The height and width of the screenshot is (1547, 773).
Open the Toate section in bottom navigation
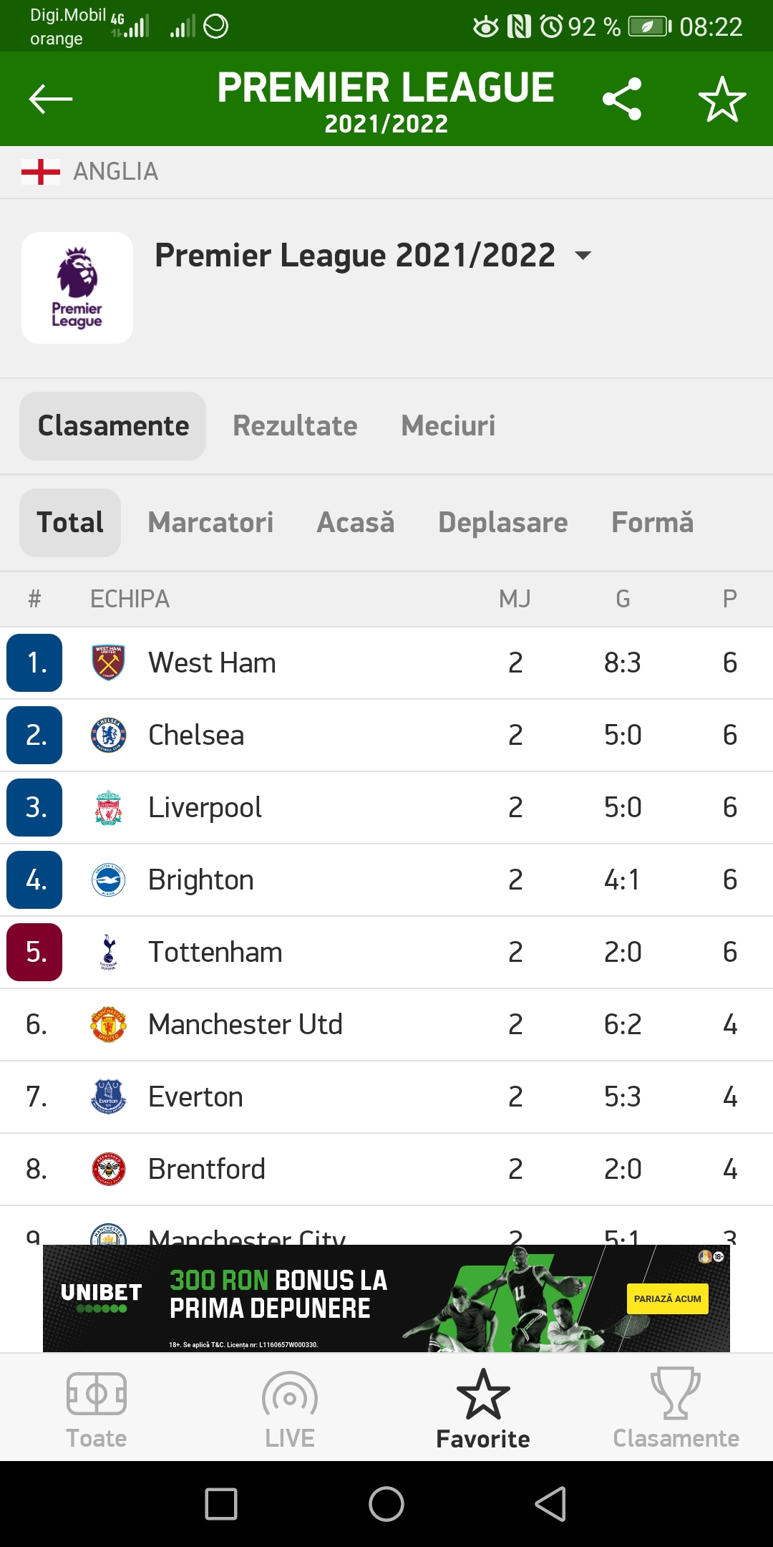coord(97,1404)
